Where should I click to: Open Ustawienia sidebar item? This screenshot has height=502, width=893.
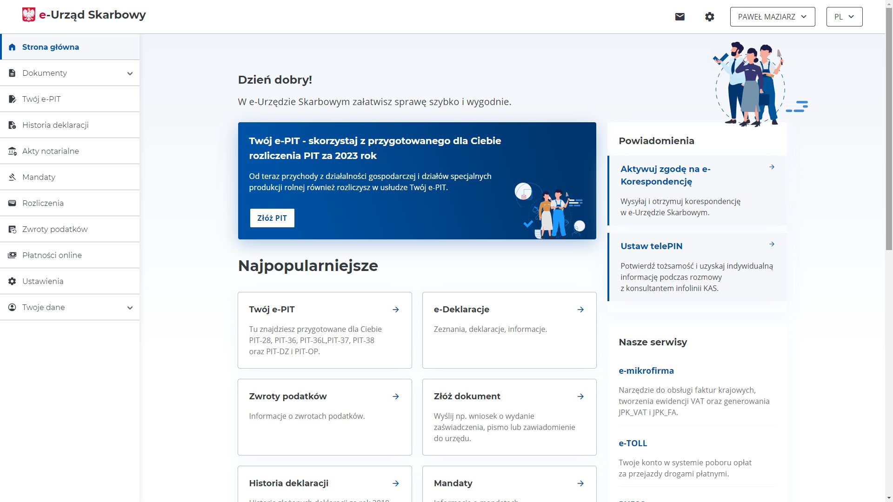point(70,281)
